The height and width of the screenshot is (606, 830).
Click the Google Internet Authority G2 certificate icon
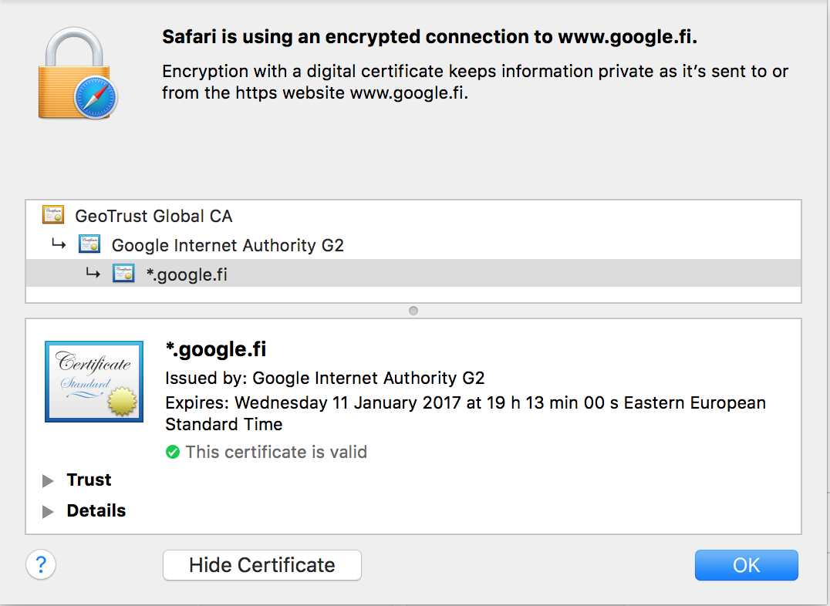pyautogui.click(x=89, y=245)
